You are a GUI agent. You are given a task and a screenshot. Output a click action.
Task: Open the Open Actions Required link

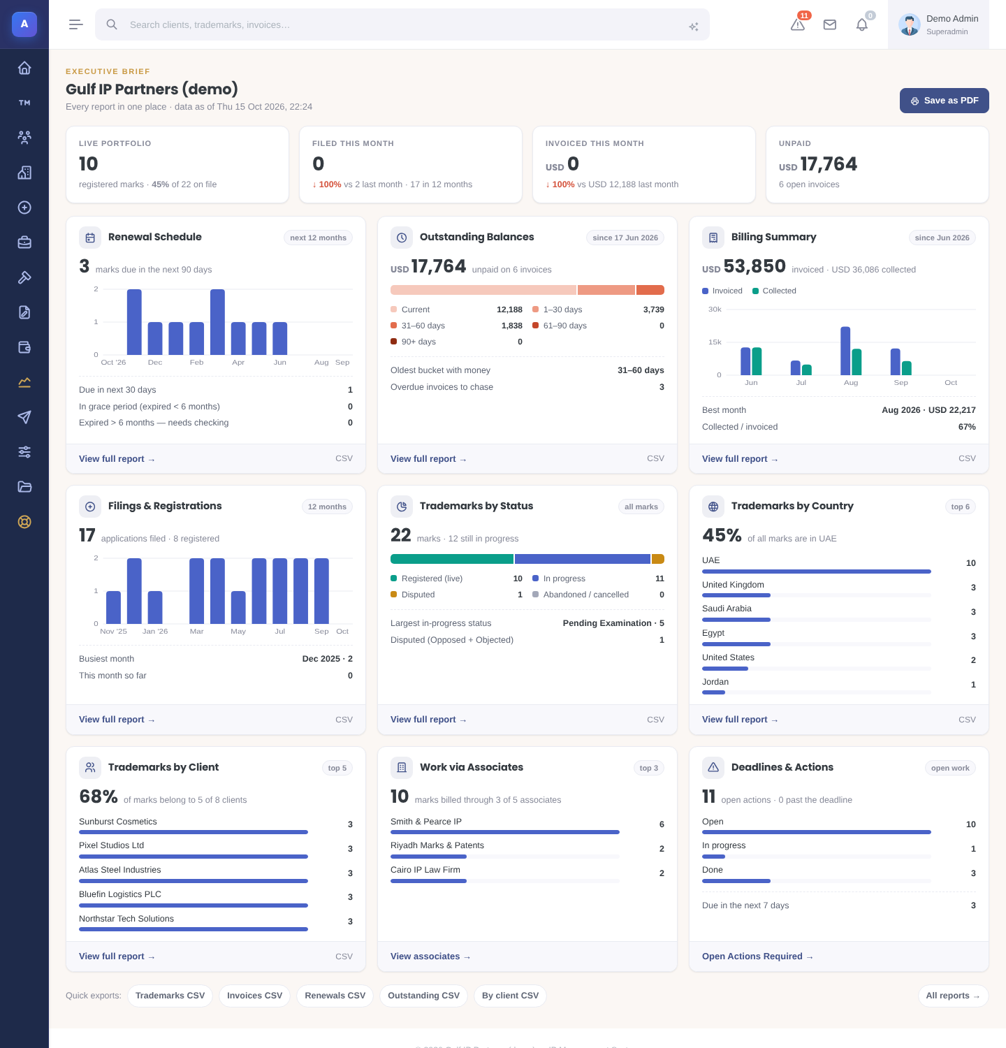(x=757, y=956)
